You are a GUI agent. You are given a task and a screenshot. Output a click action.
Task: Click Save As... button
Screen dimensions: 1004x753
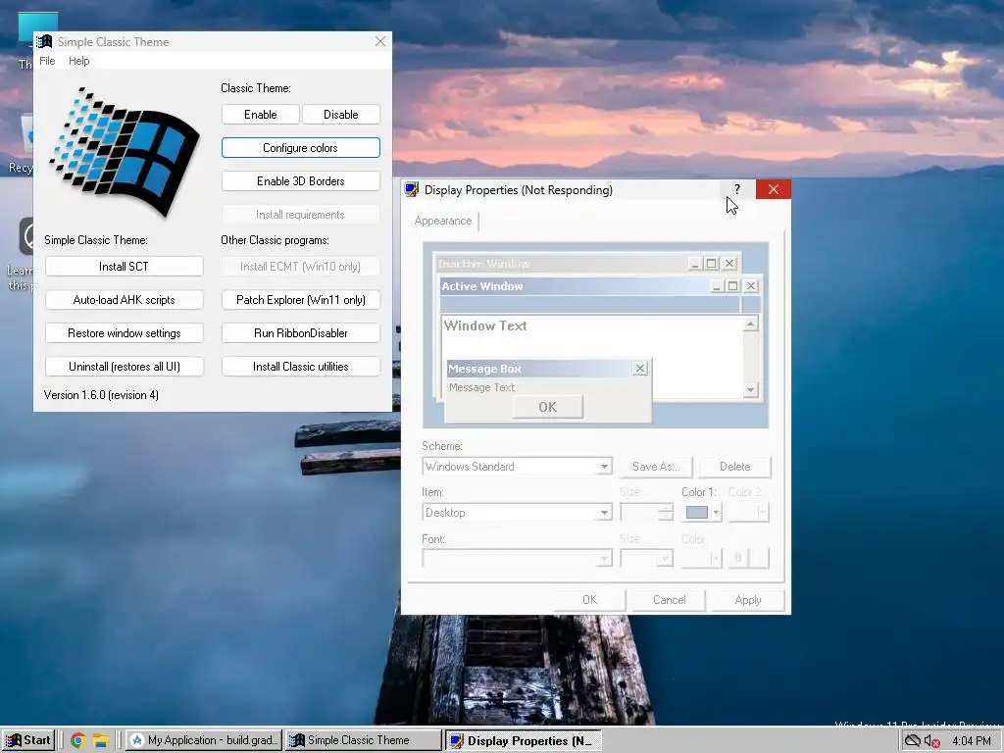656,467
